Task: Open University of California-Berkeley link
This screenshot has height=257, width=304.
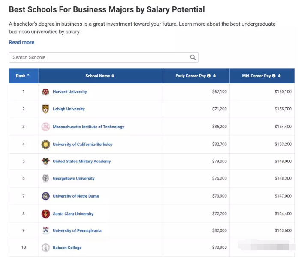Action: (83, 144)
